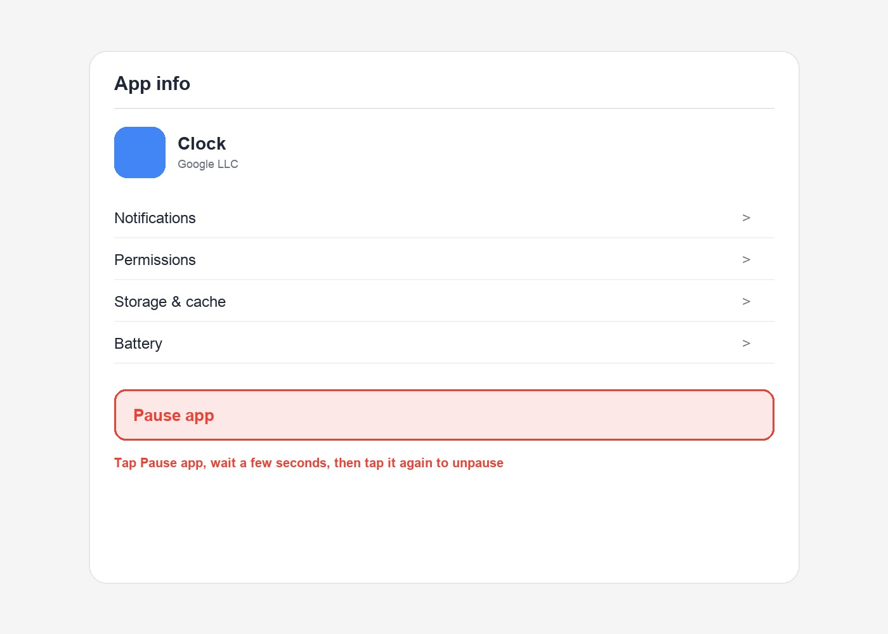
Task: Open the Permissions settings row
Action: (x=444, y=259)
